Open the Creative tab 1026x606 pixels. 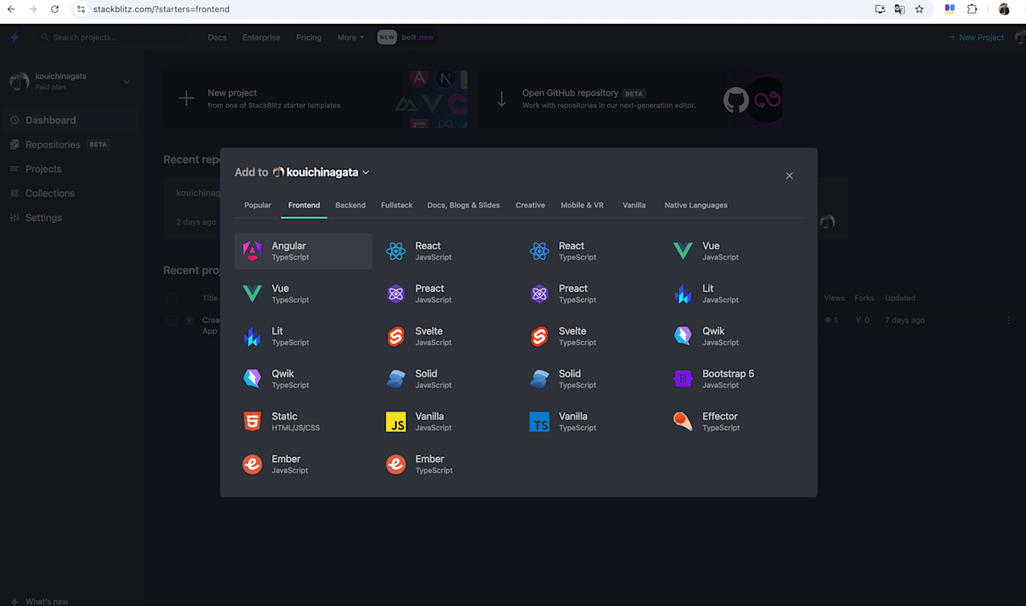click(530, 205)
